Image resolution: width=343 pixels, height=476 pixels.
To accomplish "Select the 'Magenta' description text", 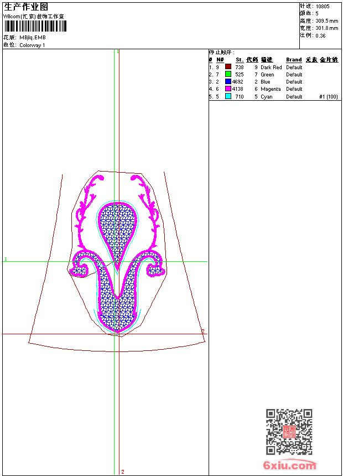I will point(271,89).
